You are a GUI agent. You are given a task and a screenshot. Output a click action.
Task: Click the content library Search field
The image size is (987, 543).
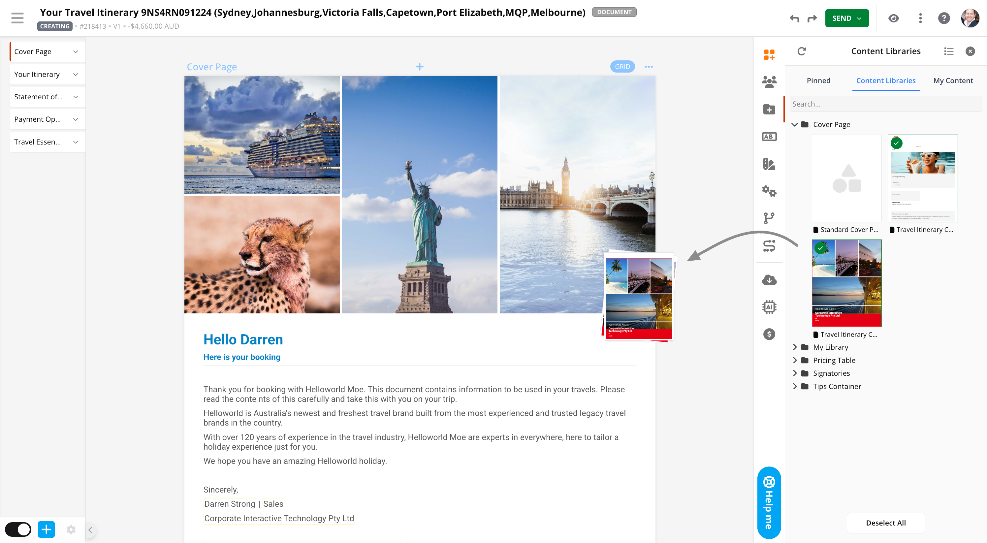[885, 104]
